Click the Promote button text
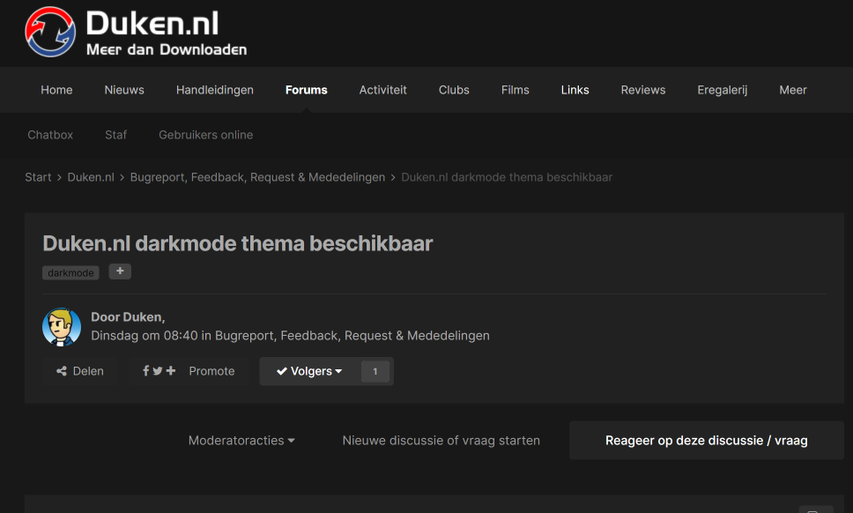 click(211, 371)
